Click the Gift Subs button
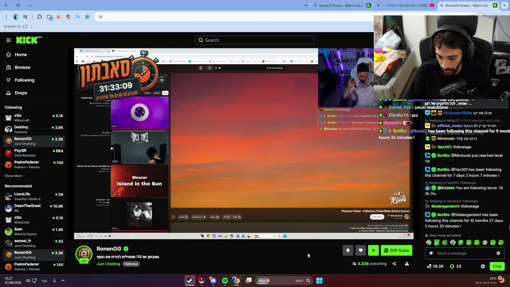This screenshot has width=510, height=287. pos(396,250)
